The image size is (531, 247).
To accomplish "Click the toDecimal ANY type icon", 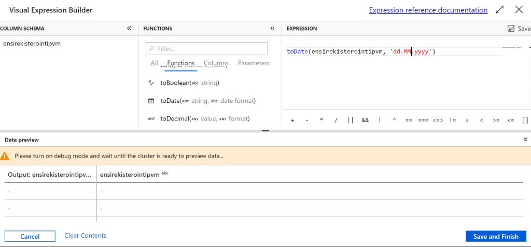I will (151, 119).
